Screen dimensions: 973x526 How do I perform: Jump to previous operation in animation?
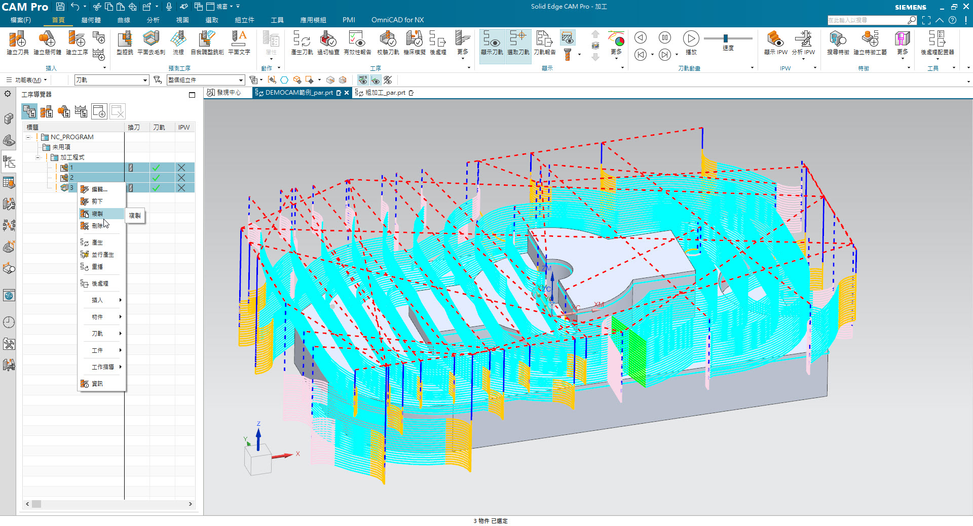pyautogui.click(x=641, y=55)
